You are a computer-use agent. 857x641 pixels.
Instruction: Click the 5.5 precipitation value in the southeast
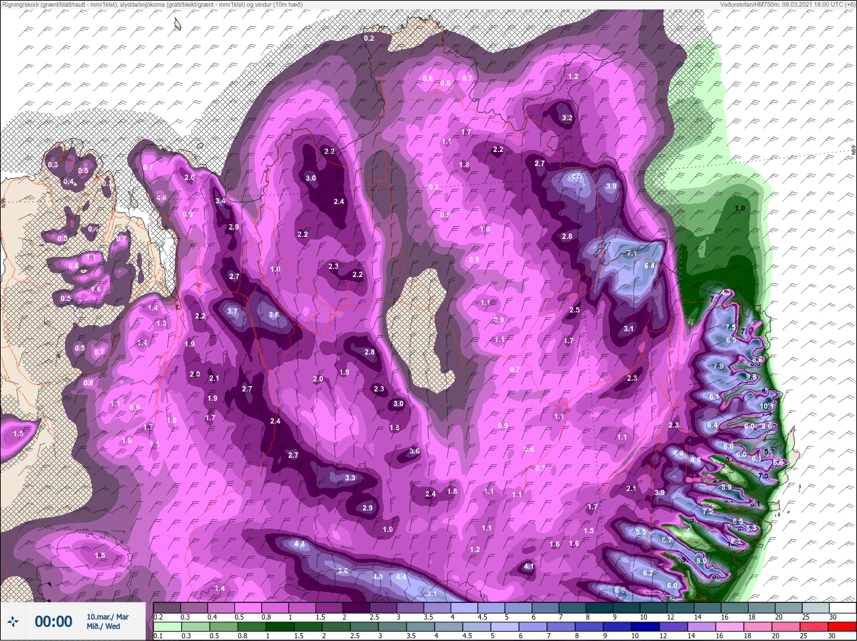pos(640,532)
